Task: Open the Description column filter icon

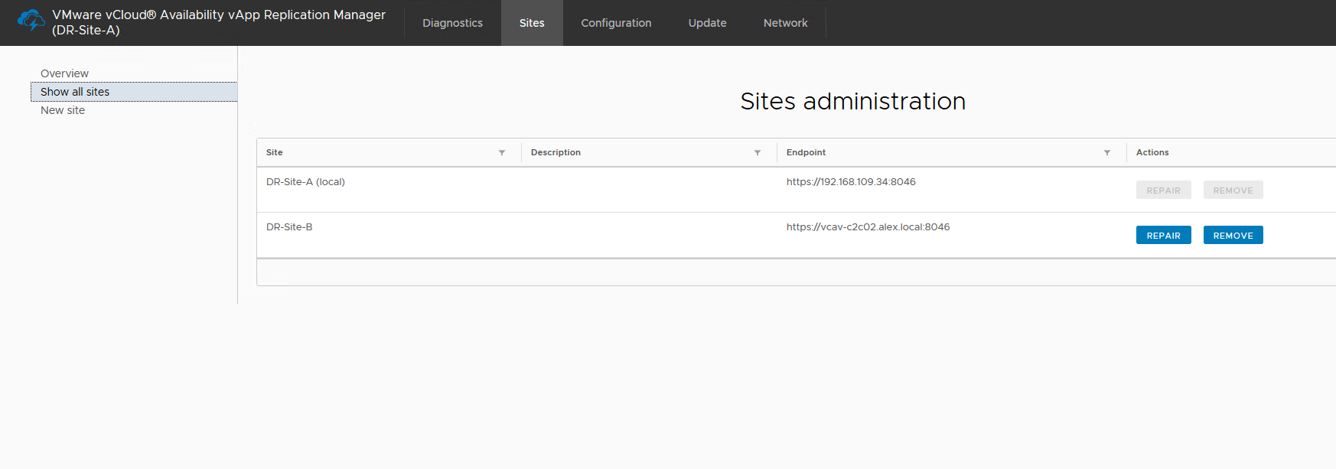Action: 758,153
